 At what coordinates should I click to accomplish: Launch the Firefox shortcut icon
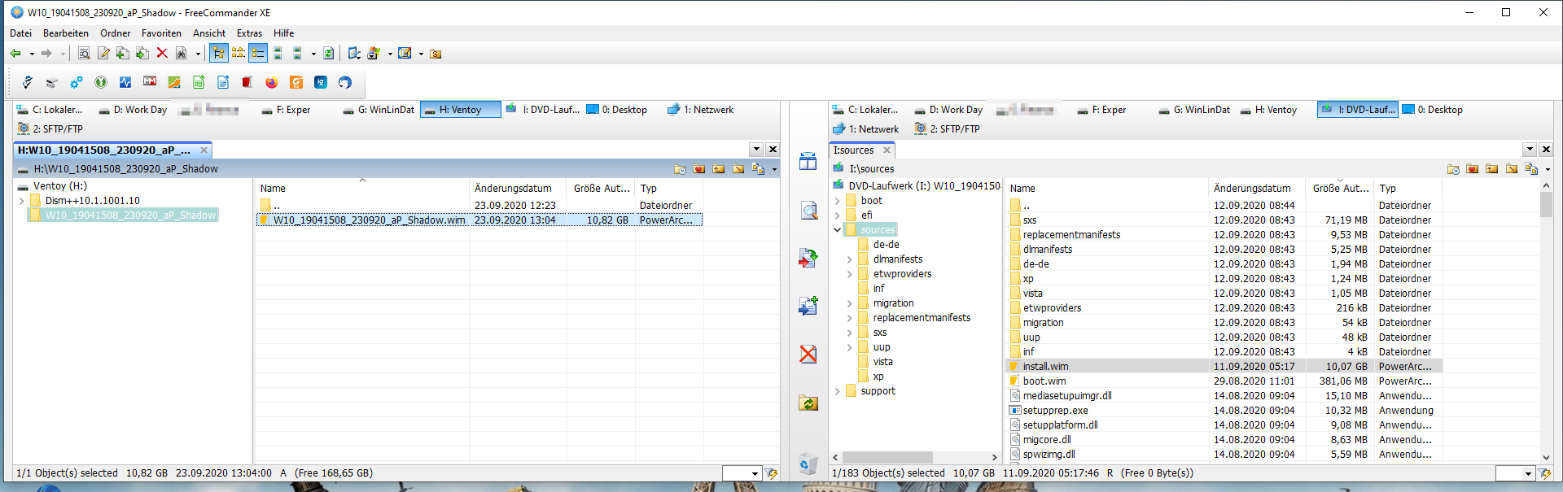tap(272, 82)
